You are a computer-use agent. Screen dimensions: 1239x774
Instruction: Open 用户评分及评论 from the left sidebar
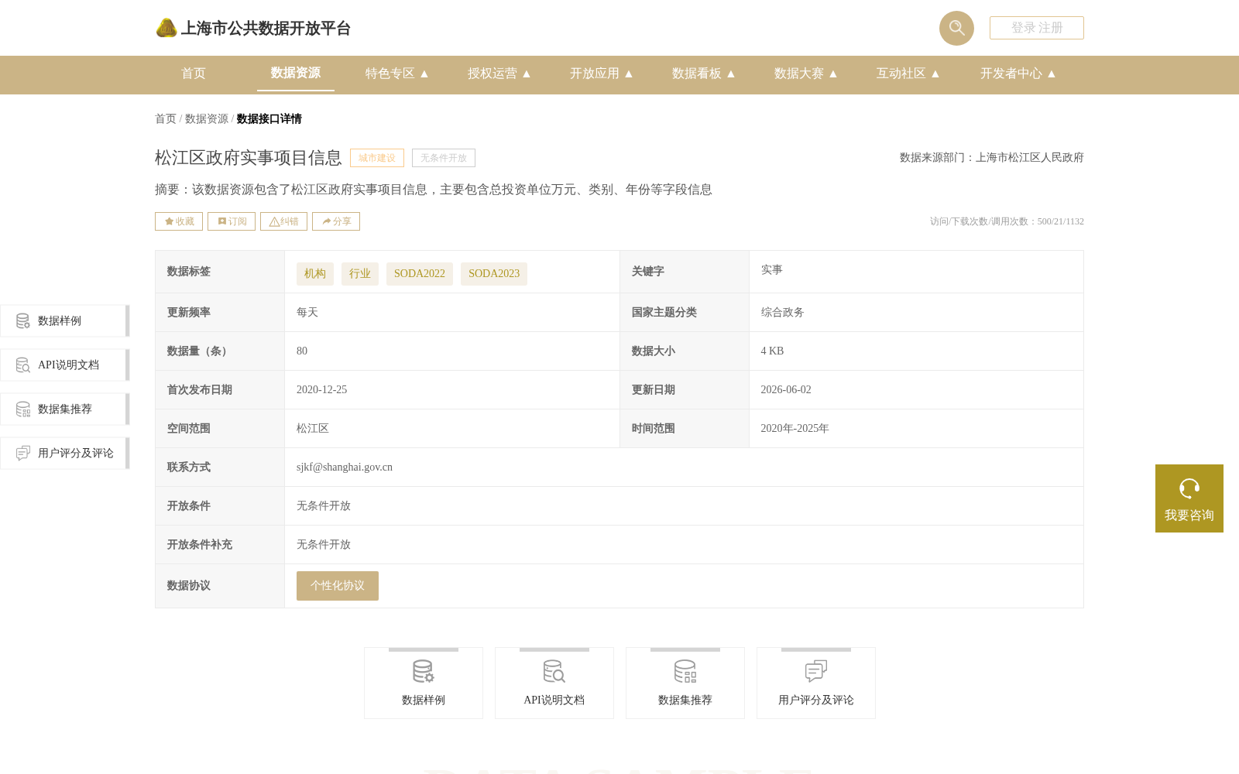pos(65,453)
